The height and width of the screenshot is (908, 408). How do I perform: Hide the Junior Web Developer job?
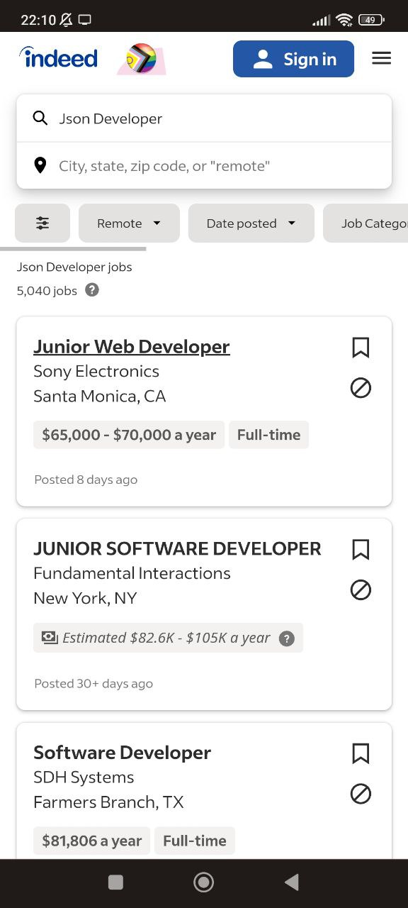pos(361,388)
